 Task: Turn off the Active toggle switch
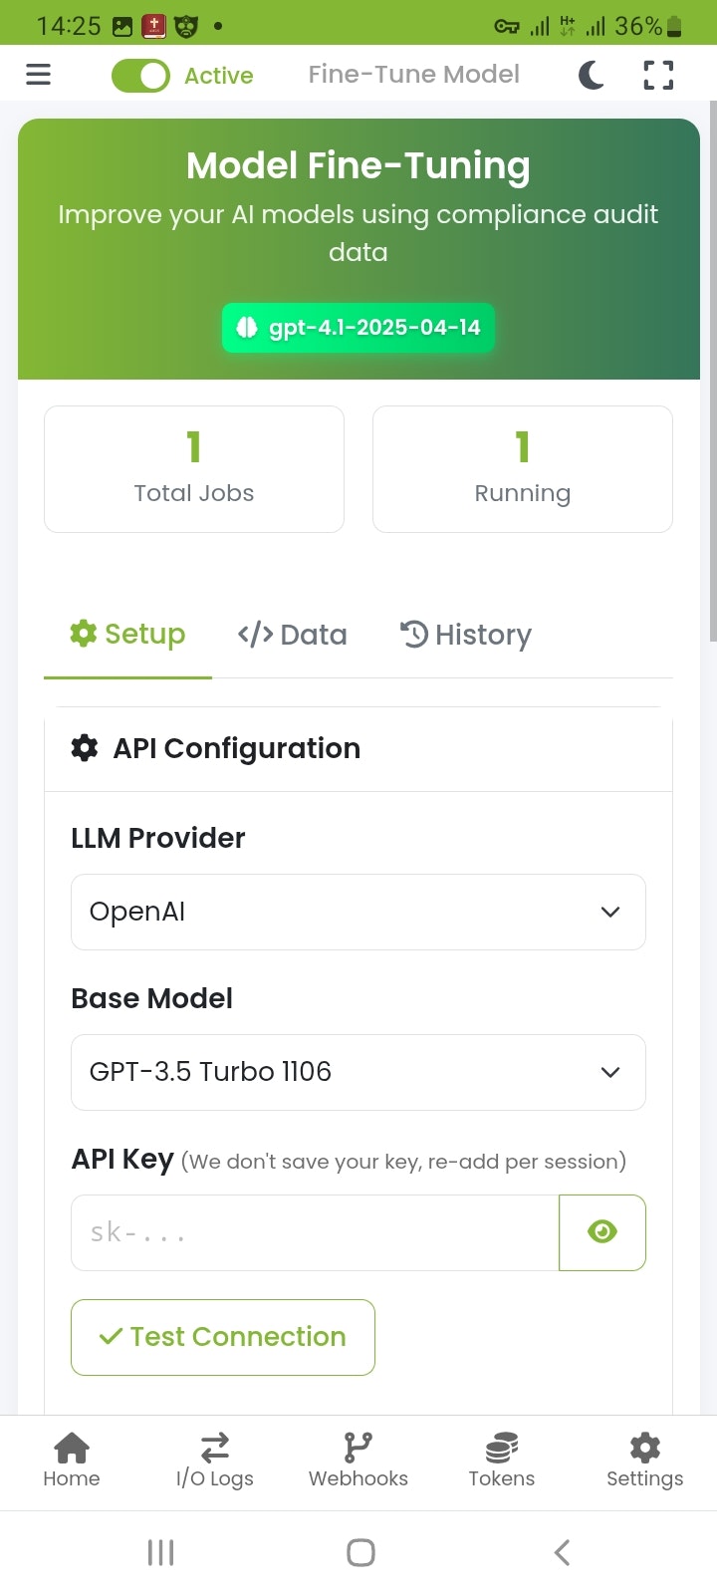click(140, 76)
